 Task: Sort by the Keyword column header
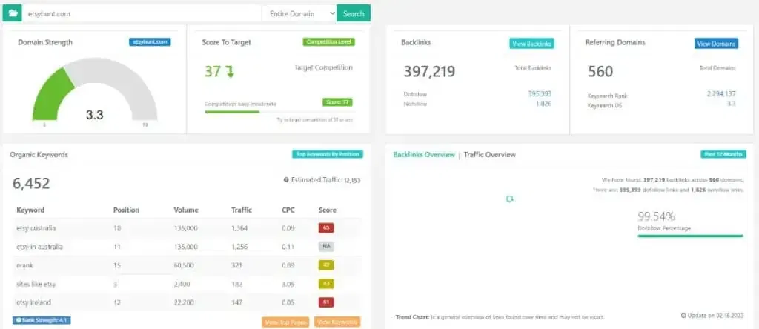(30, 210)
